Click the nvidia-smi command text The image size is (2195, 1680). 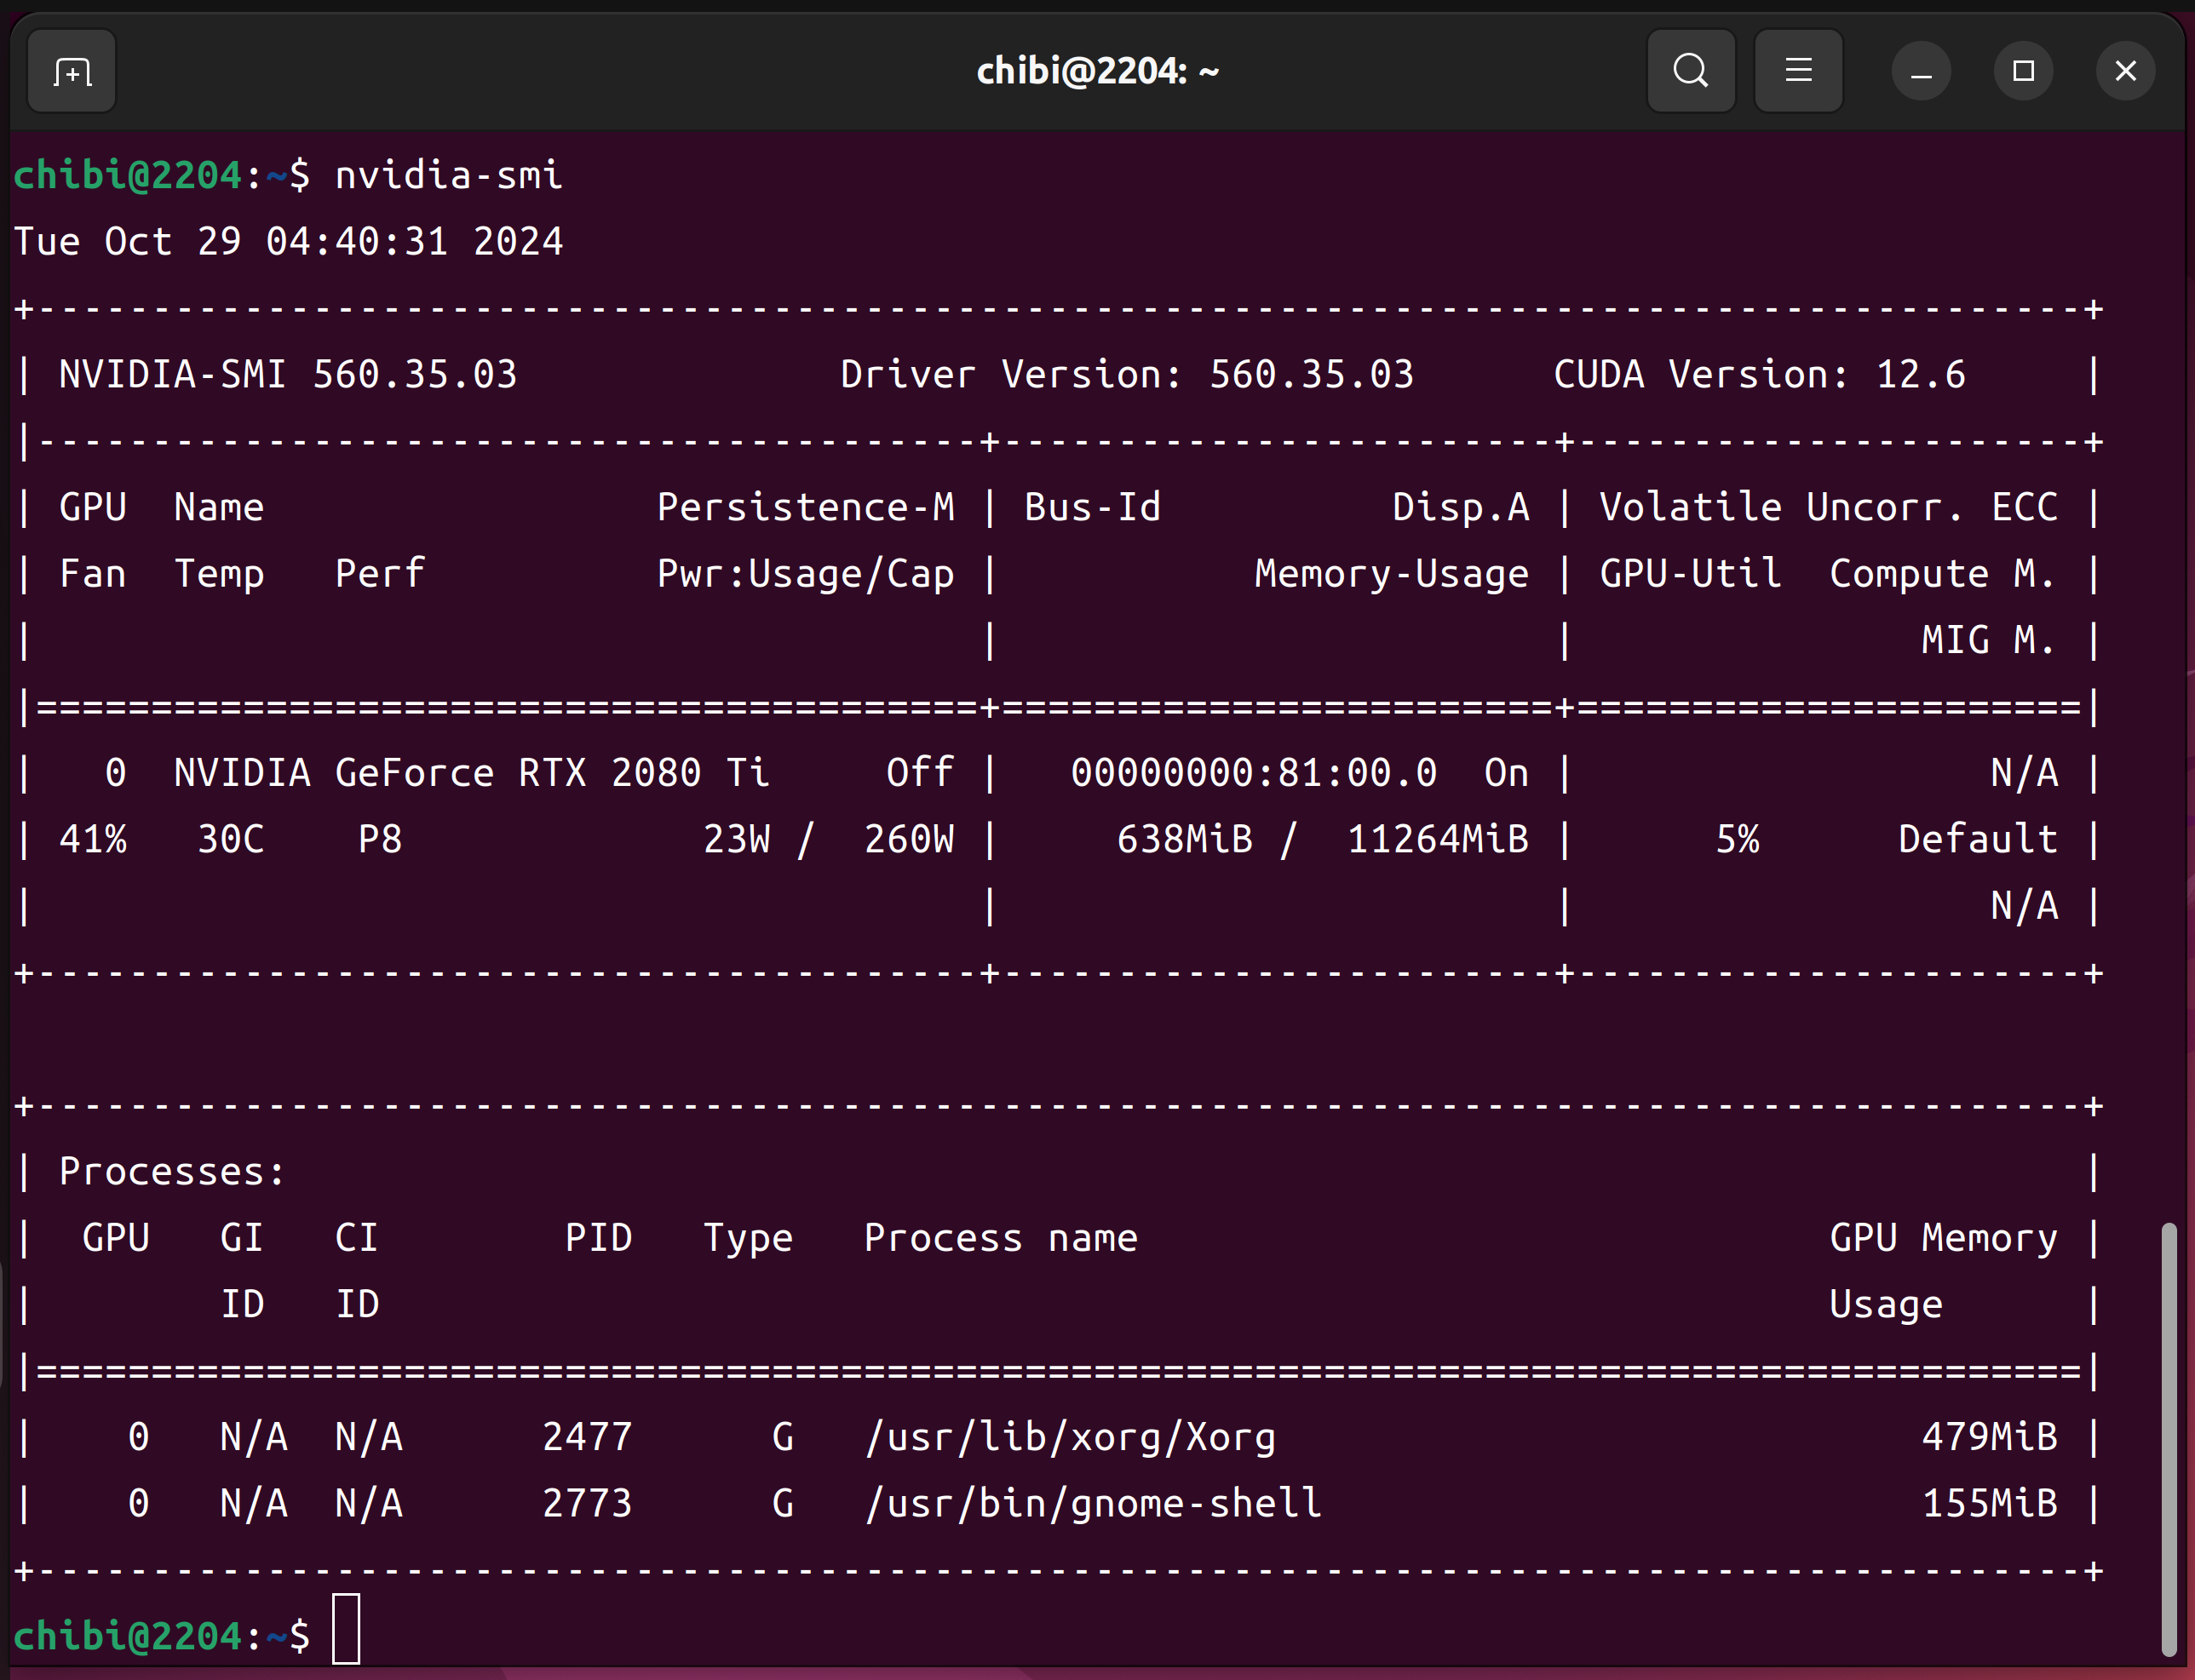coord(448,176)
